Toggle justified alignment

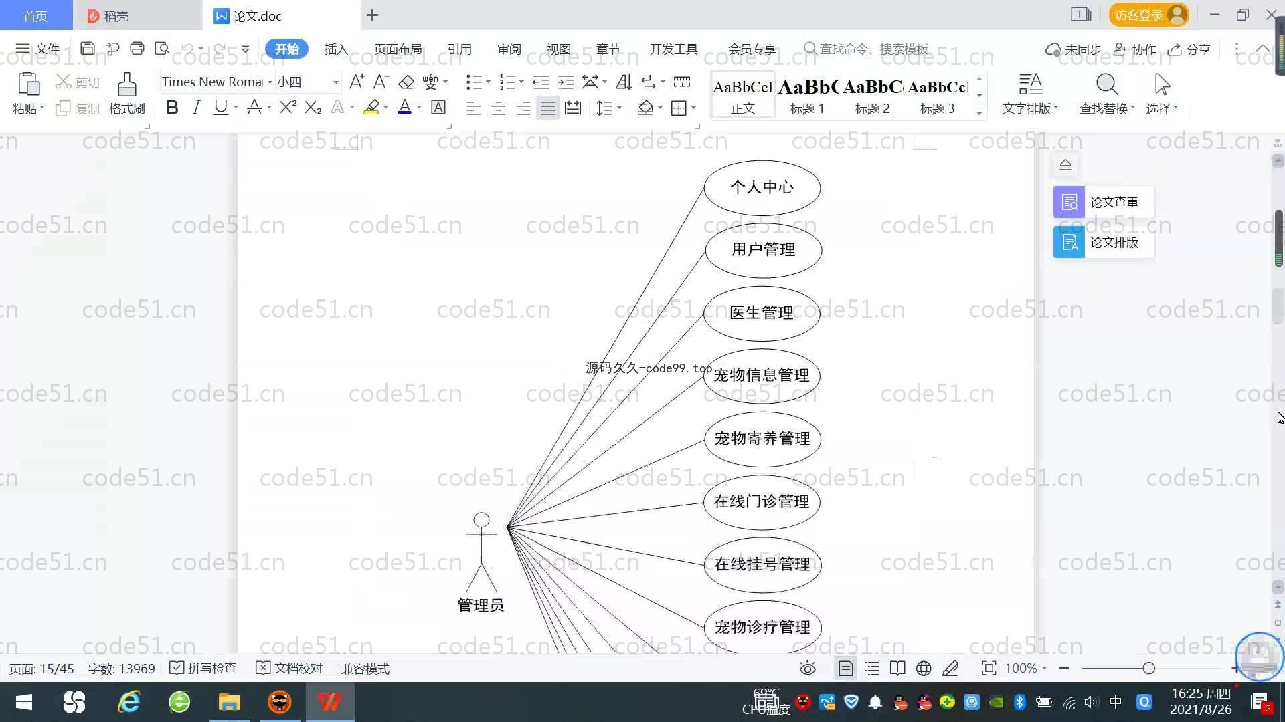point(548,108)
